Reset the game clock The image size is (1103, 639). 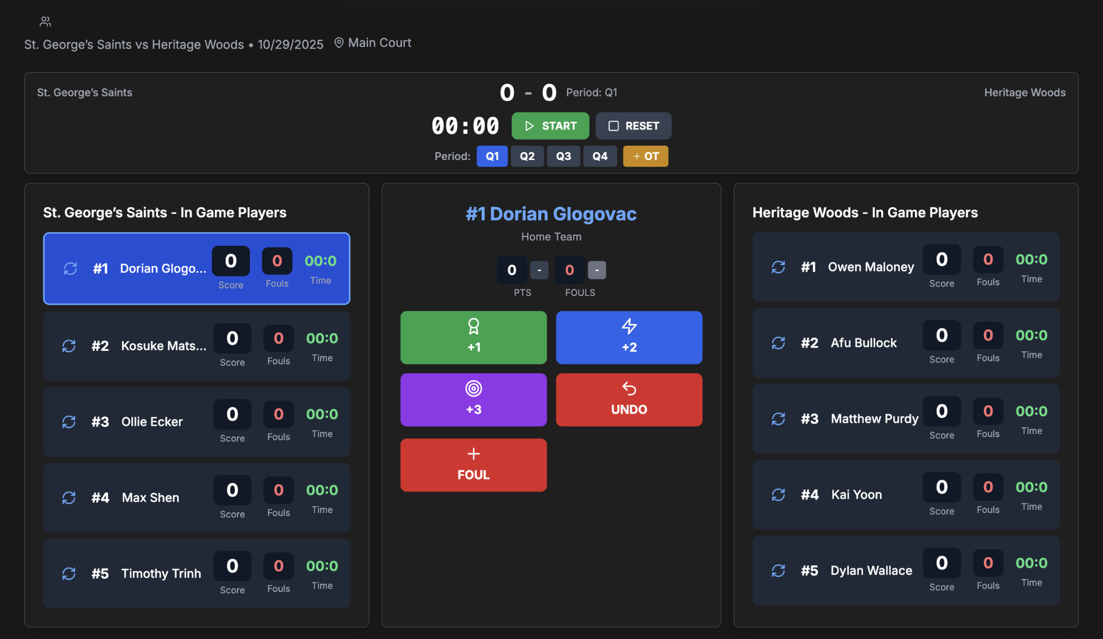(633, 126)
